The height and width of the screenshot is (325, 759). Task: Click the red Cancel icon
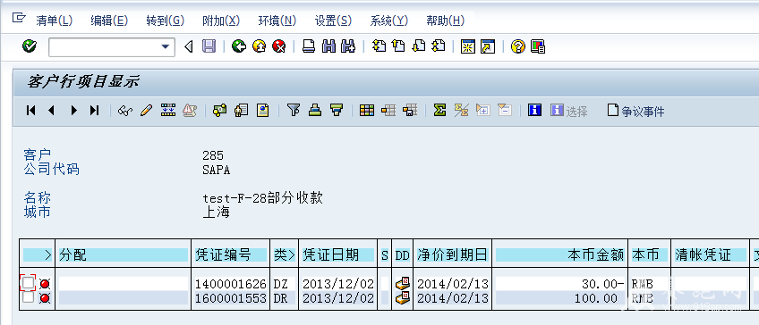tap(279, 46)
